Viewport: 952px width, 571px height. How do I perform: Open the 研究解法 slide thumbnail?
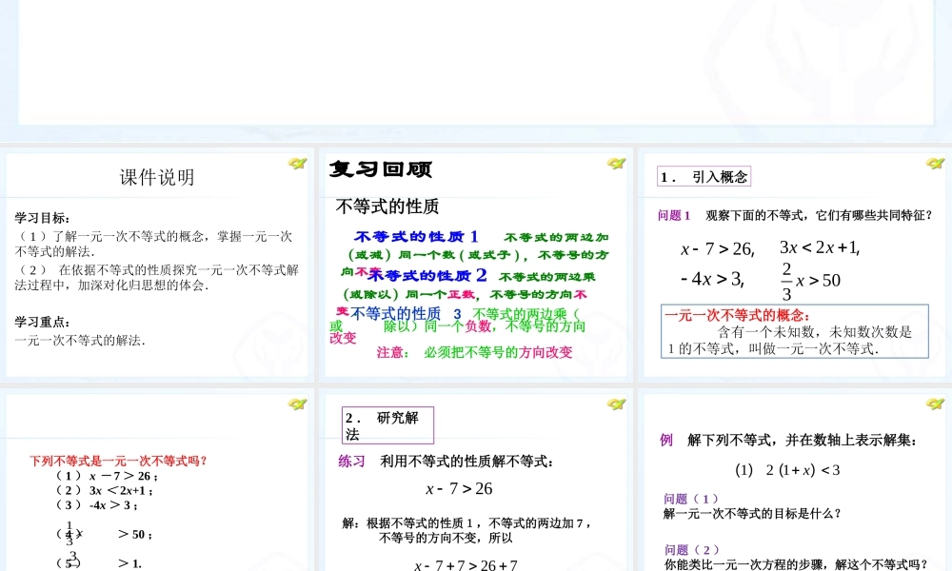pyautogui.click(x=476, y=482)
